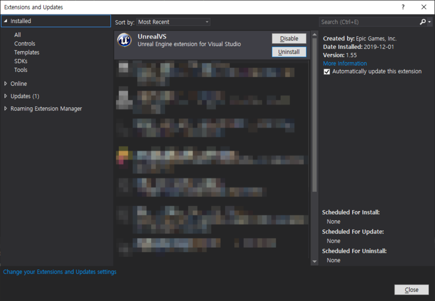Click the Installed label in the tree

pyautogui.click(x=20, y=21)
